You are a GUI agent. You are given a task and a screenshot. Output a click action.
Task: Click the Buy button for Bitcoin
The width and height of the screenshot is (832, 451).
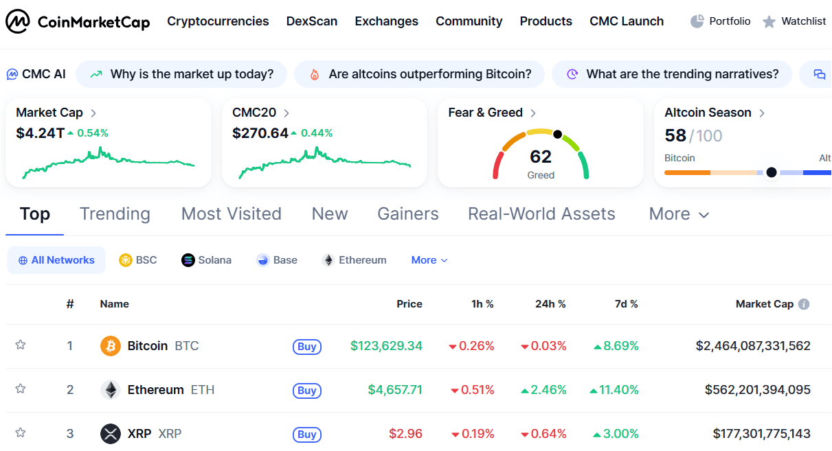(306, 347)
